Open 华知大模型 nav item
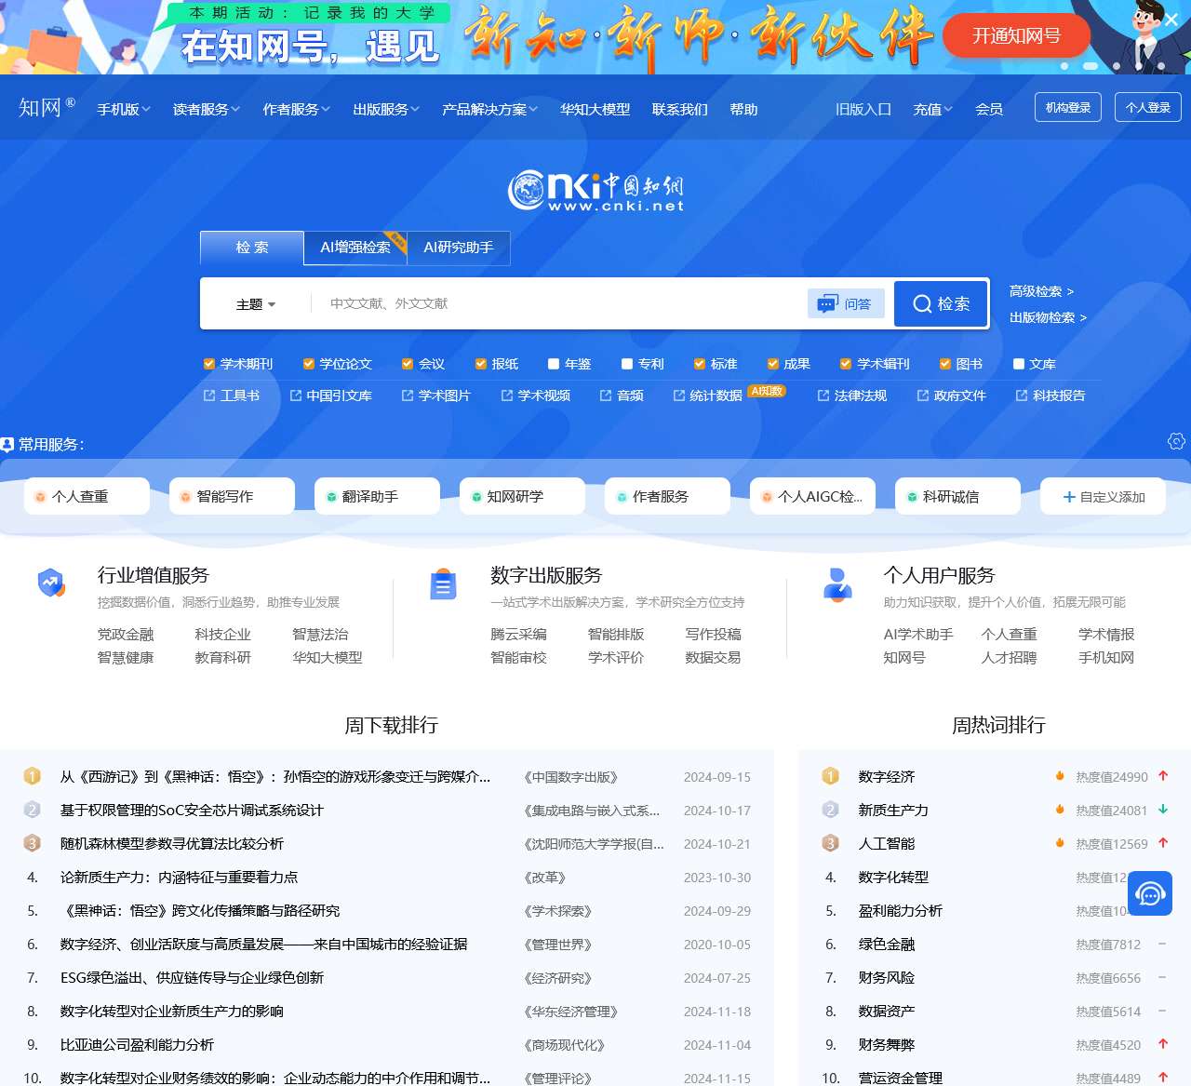The width and height of the screenshot is (1191, 1086). tap(595, 109)
